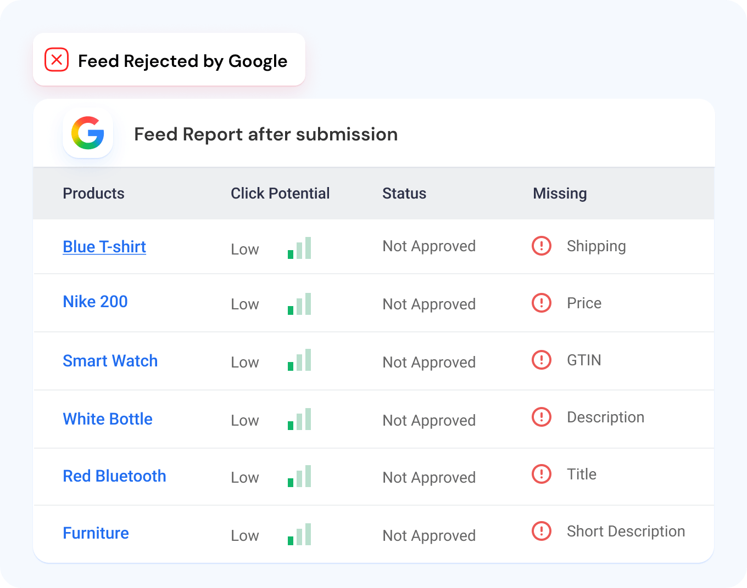Open the Red Bluetooth product link

(114, 476)
